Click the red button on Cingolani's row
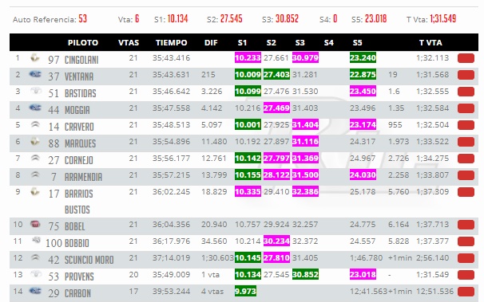484x302 pixels. (466, 58)
